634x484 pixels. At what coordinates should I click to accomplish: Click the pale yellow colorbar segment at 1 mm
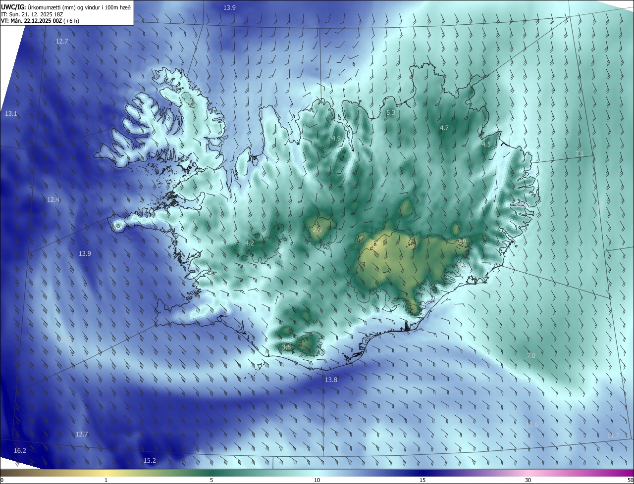click(106, 473)
